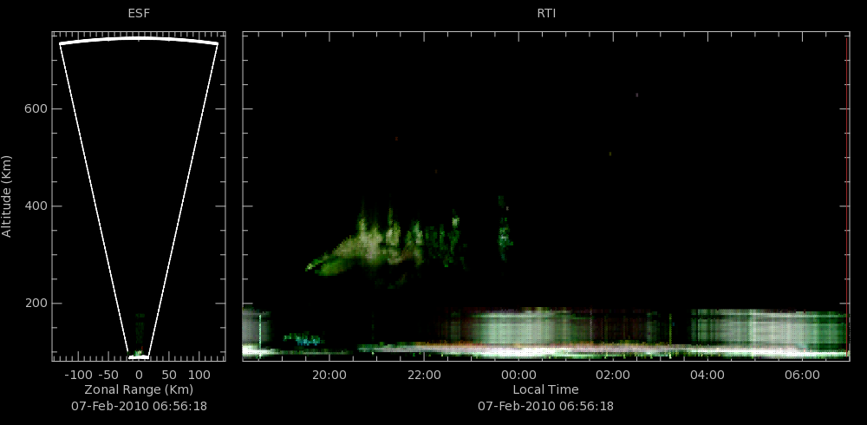Click the timestamp under the ESF plot

pyautogui.click(x=139, y=406)
